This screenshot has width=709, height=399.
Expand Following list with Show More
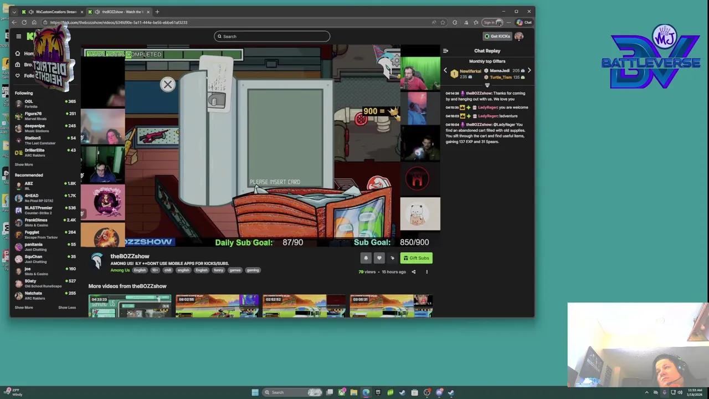24,165
